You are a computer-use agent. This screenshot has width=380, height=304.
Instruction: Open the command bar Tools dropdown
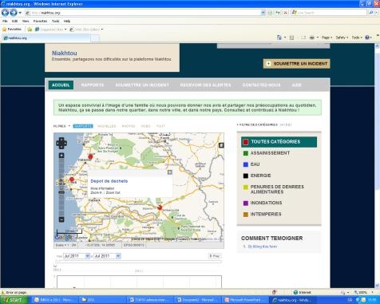coord(357,38)
